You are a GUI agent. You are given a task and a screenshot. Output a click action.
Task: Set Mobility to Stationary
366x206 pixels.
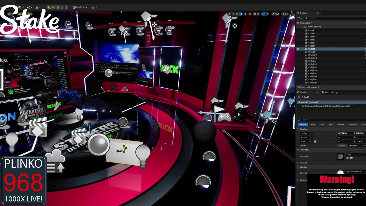353,146
